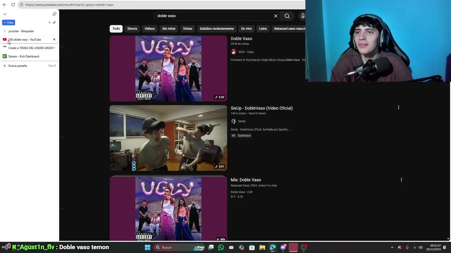The height and width of the screenshot is (253, 451).
Task: Add a tab with the plus icon beside Edge
Action: point(49,22)
